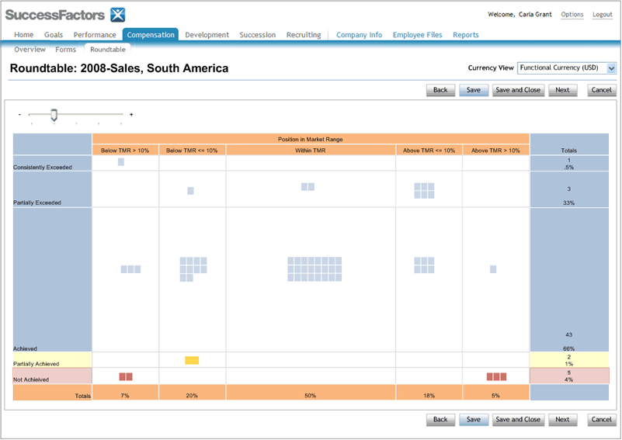The image size is (622, 440).
Task: Open the Currency View dropdown
Action: point(561,68)
